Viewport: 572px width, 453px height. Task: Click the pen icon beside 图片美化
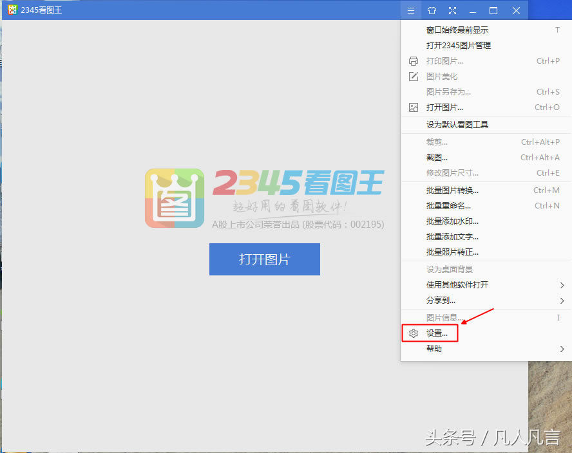pos(413,76)
